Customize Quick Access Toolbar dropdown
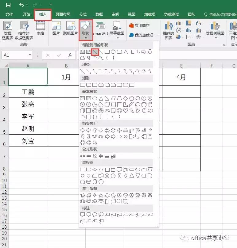This screenshot has width=237, height=248. pyautogui.click(x=51, y=5)
